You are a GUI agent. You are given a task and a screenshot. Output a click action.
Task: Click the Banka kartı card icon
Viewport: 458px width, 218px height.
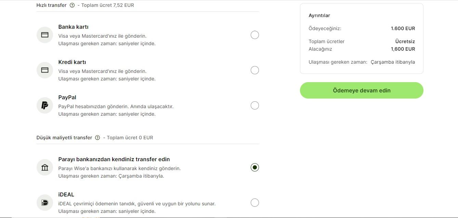pyautogui.click(x=44, y=35)
